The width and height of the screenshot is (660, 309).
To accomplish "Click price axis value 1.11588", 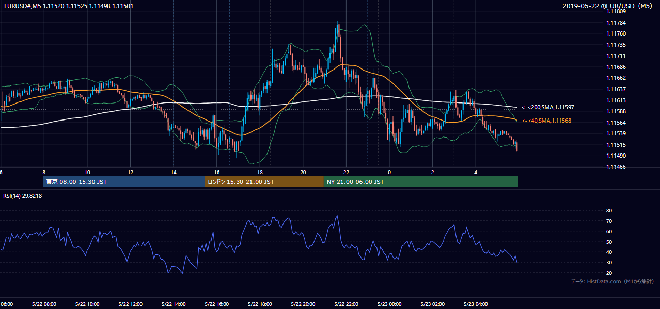I will 617,111.
